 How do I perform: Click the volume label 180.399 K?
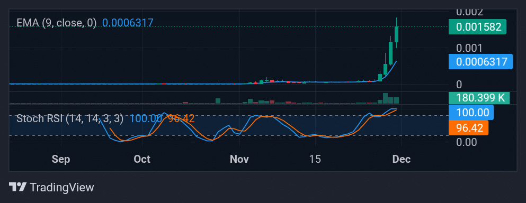(479, 98)
